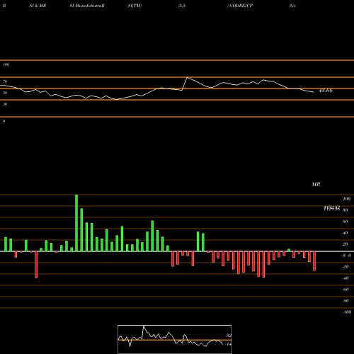Click the RSI axis label "50"

pos(5,93)
